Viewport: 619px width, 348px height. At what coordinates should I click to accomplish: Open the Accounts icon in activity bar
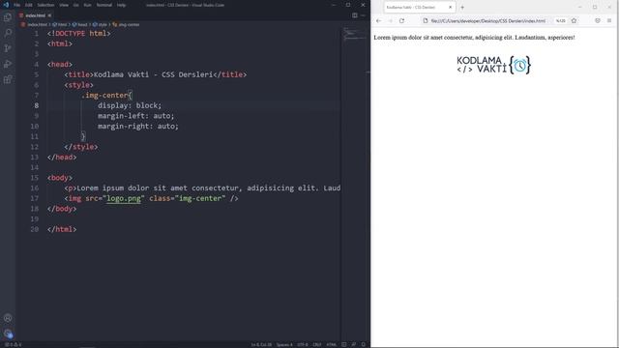click(8, 318)
